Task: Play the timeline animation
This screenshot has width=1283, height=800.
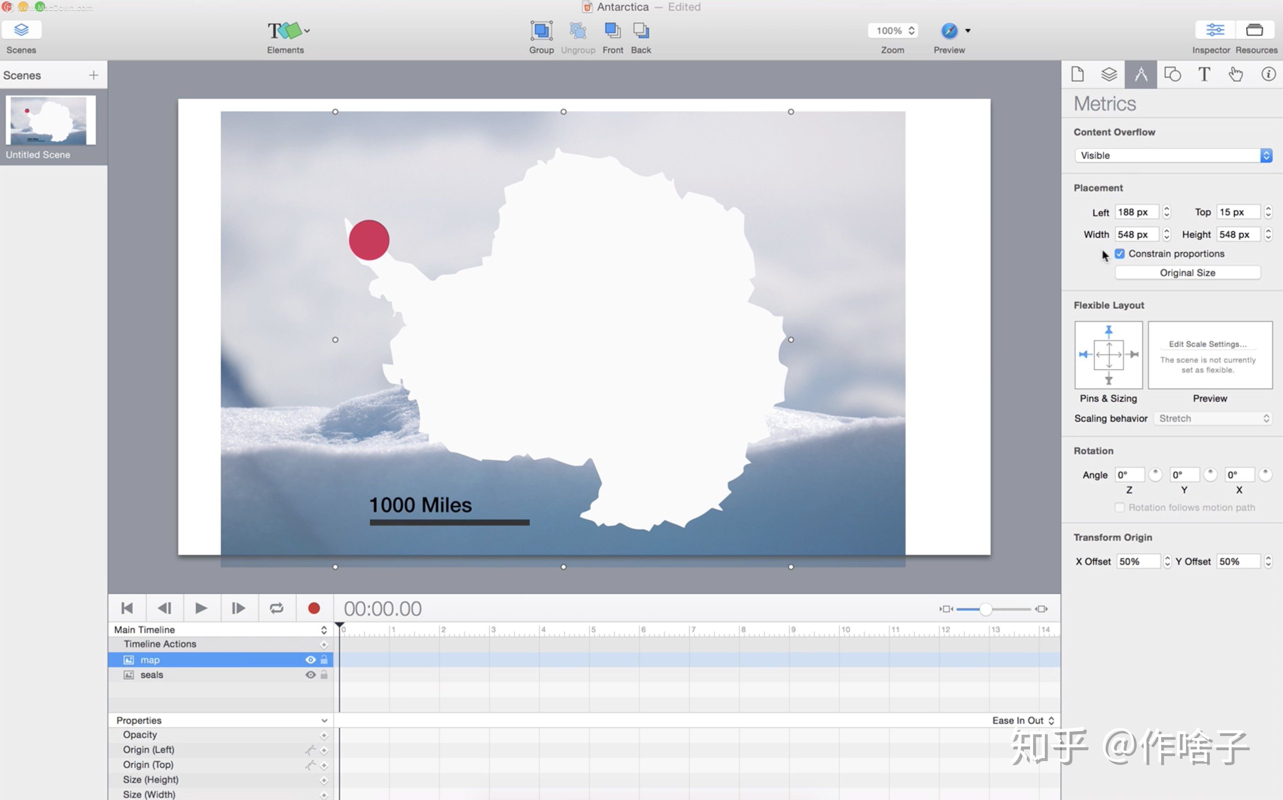Action: click(x=201, y=608)
